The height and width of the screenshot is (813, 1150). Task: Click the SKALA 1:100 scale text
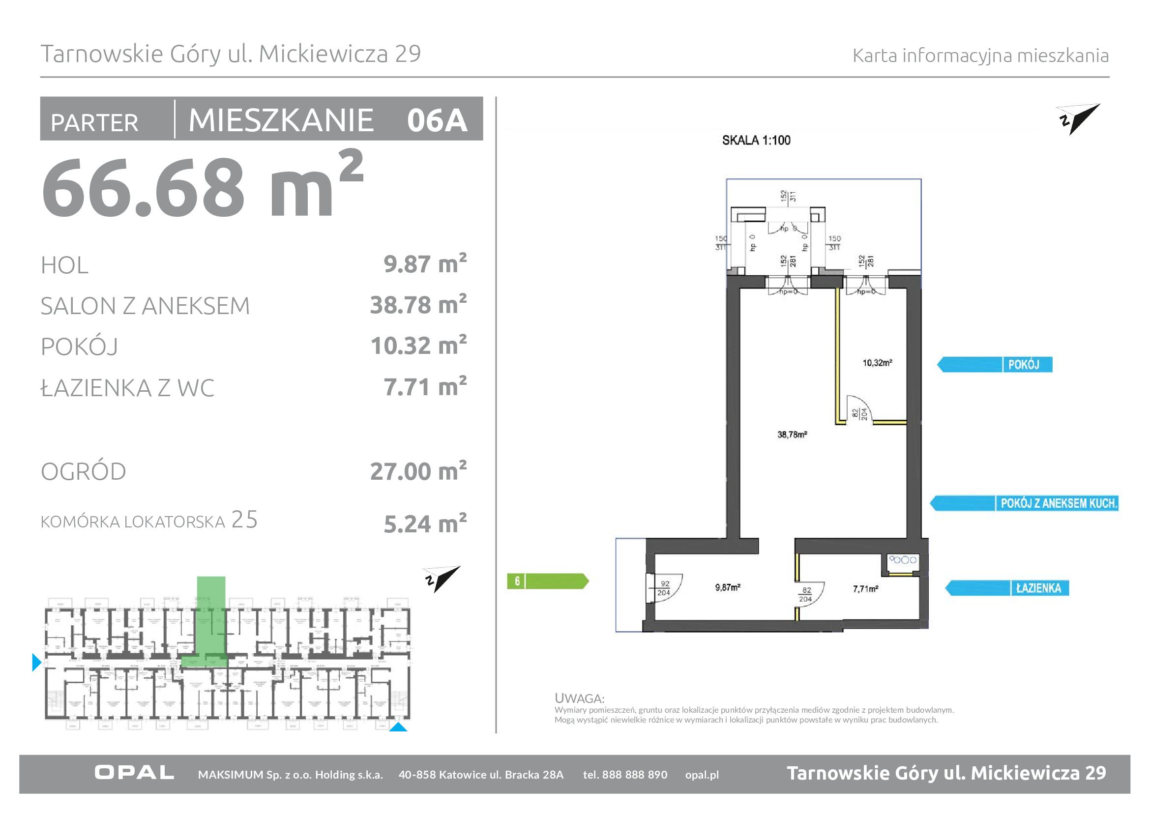click(756, 140)
